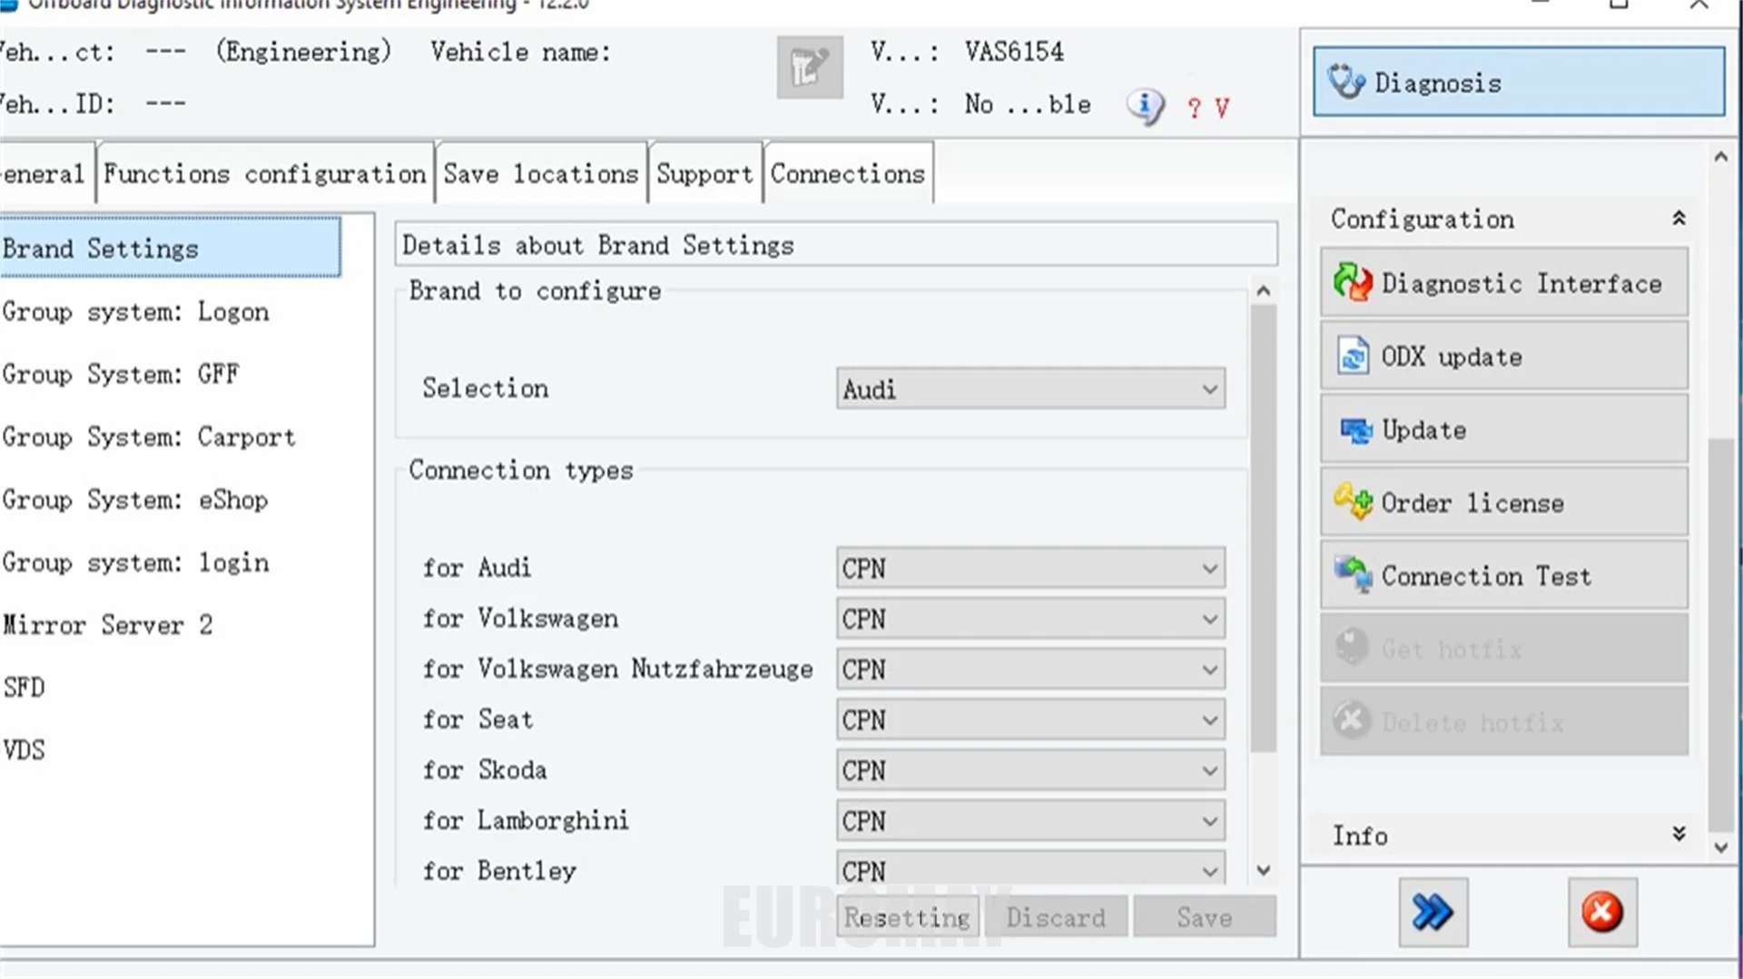Click the blue info bubble icon
The width and height of the screenshot is (1743, 979).
pos(1146,106)
